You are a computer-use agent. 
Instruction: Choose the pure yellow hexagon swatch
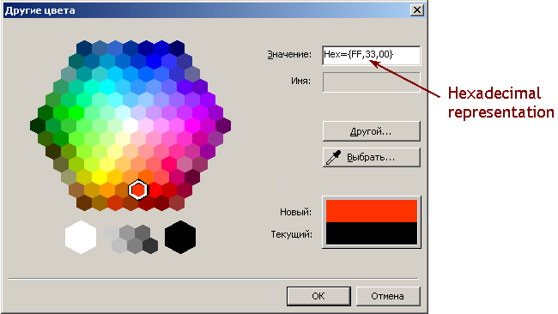pyautogui.click(x=100, y=177)
